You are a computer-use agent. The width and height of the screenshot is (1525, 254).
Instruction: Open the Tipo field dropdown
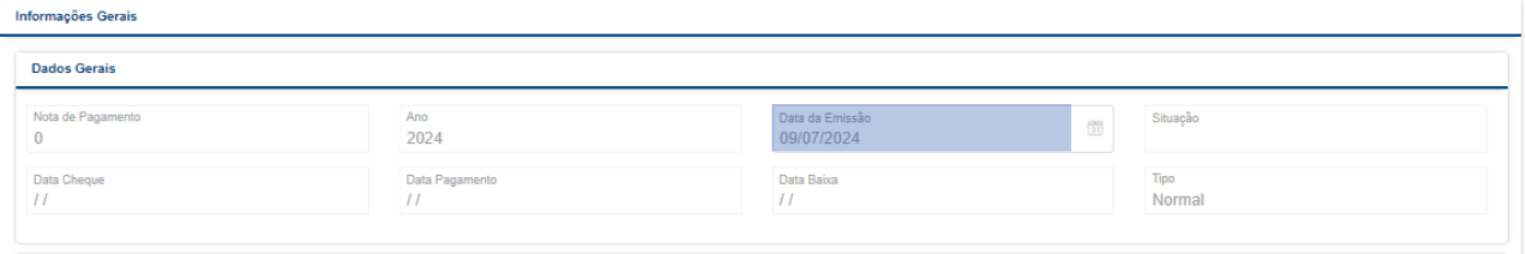pyautogui.click(x=1315, y=191)
